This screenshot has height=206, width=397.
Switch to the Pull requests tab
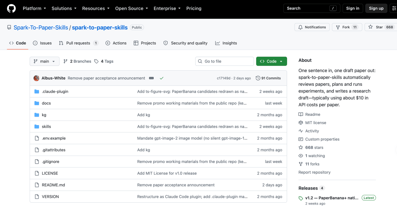79,43
